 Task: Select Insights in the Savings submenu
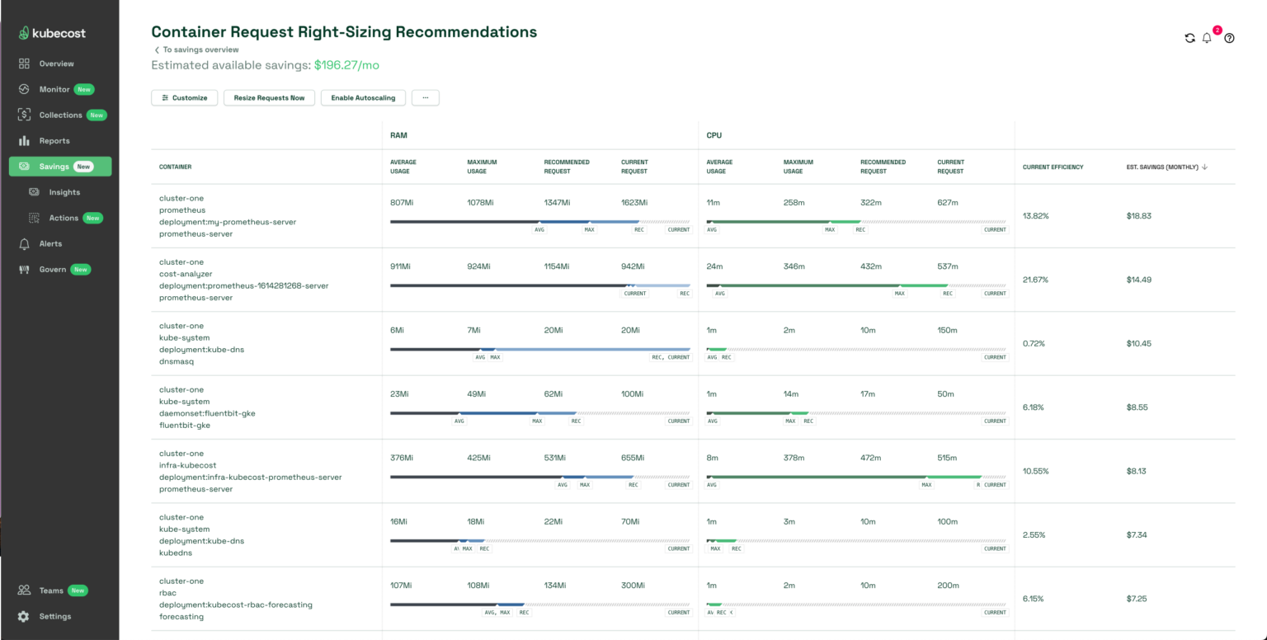64,192
